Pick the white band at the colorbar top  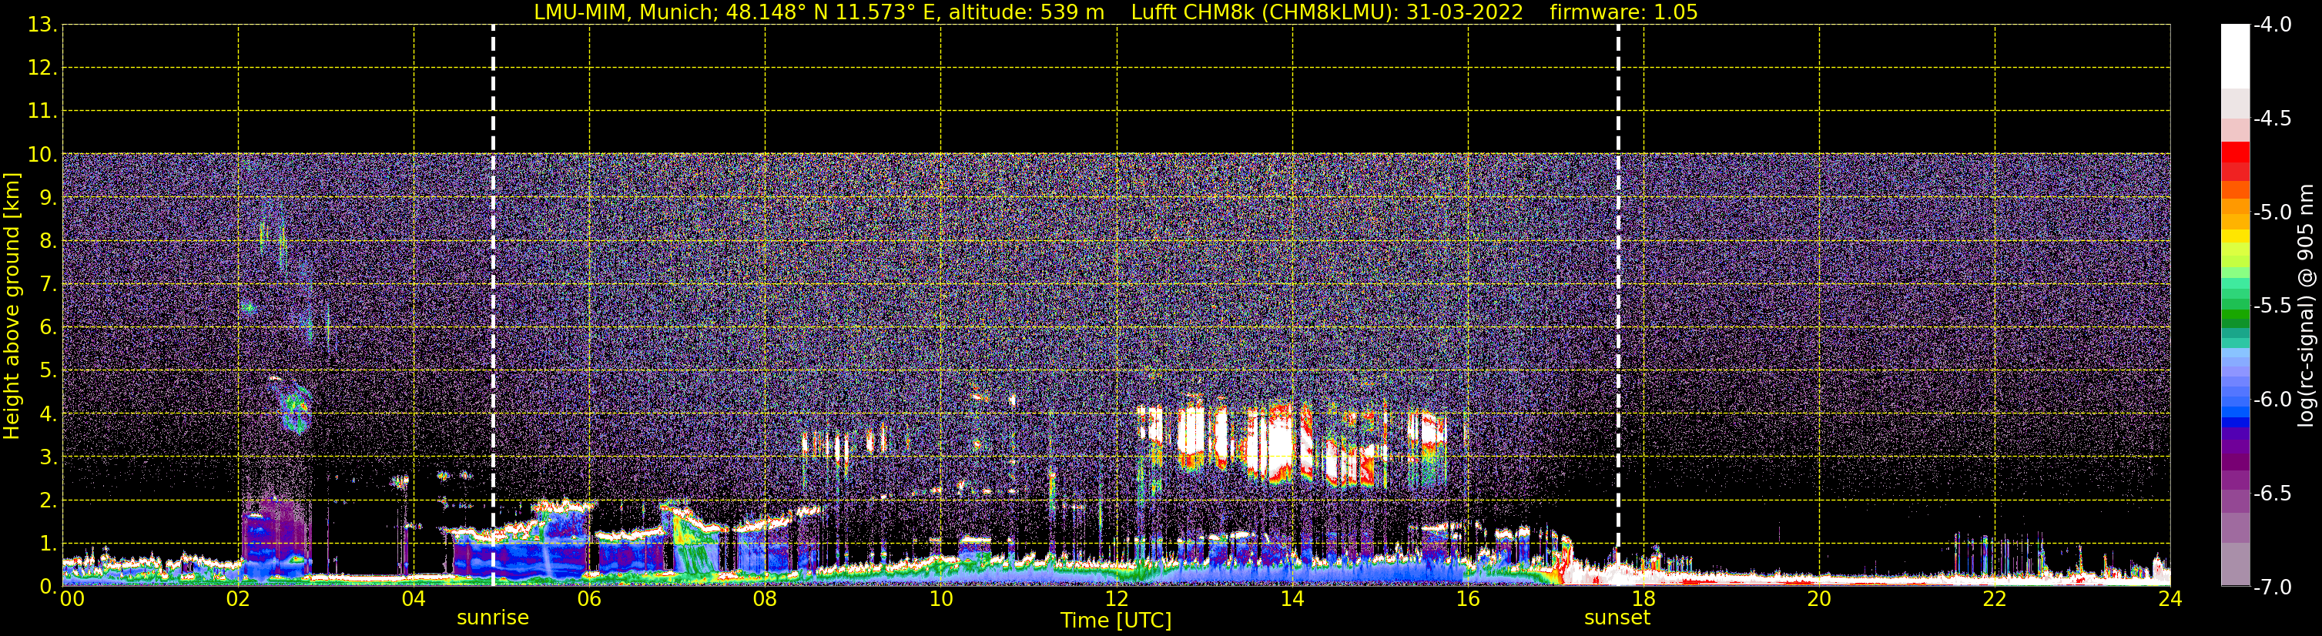click(x=2236, y=56)
